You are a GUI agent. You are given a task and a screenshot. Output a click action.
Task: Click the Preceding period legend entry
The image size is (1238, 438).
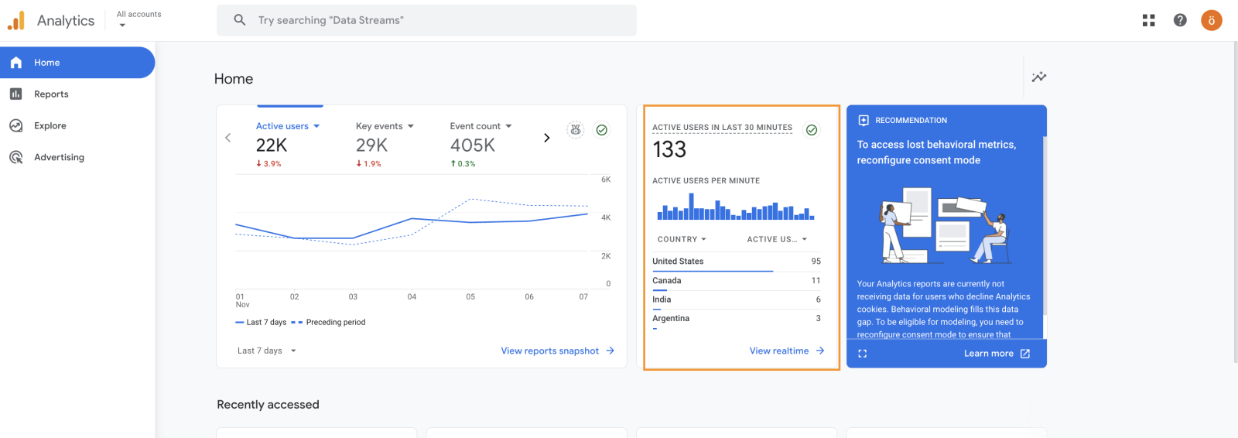pos(328,322)
